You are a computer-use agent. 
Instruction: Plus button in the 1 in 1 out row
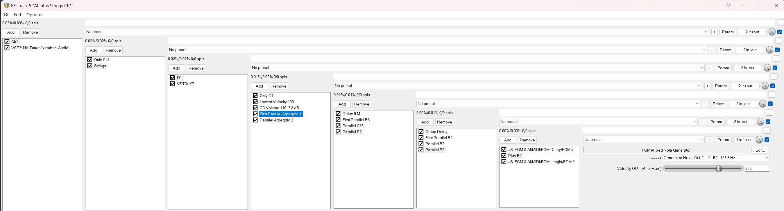coord(710,140)
